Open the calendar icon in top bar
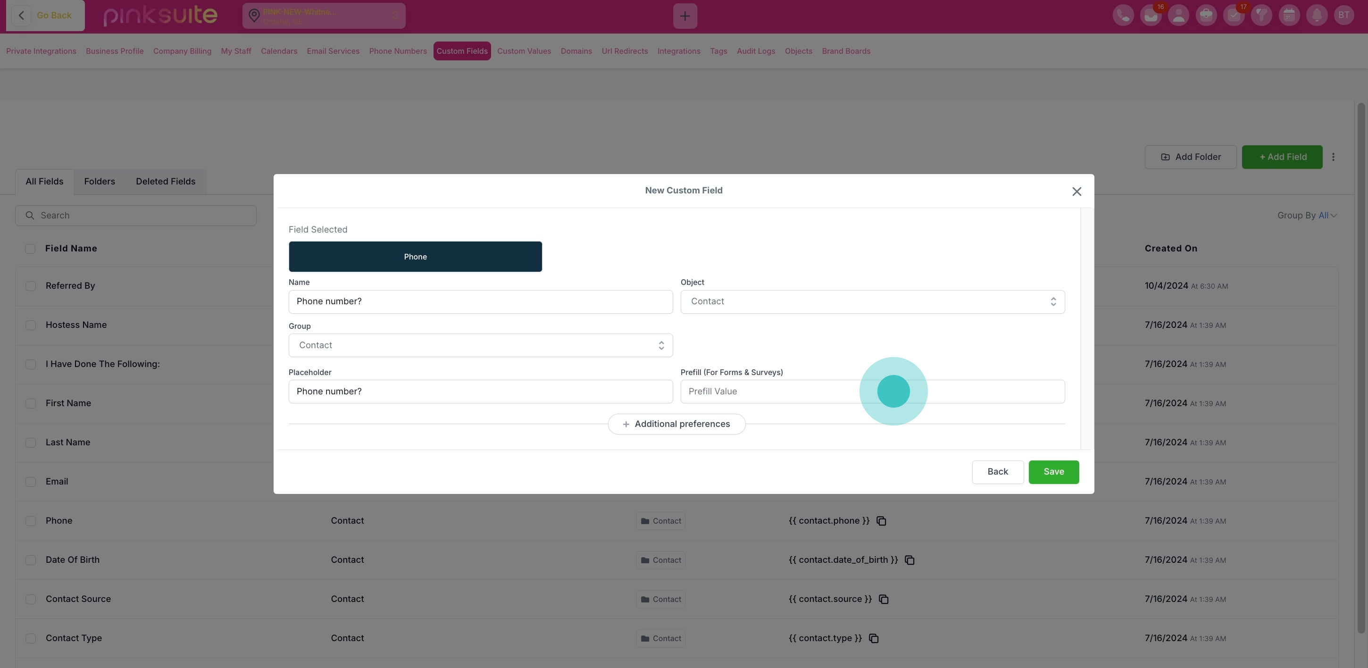Screen dimensions: 1368x668 coord(1289,16)
